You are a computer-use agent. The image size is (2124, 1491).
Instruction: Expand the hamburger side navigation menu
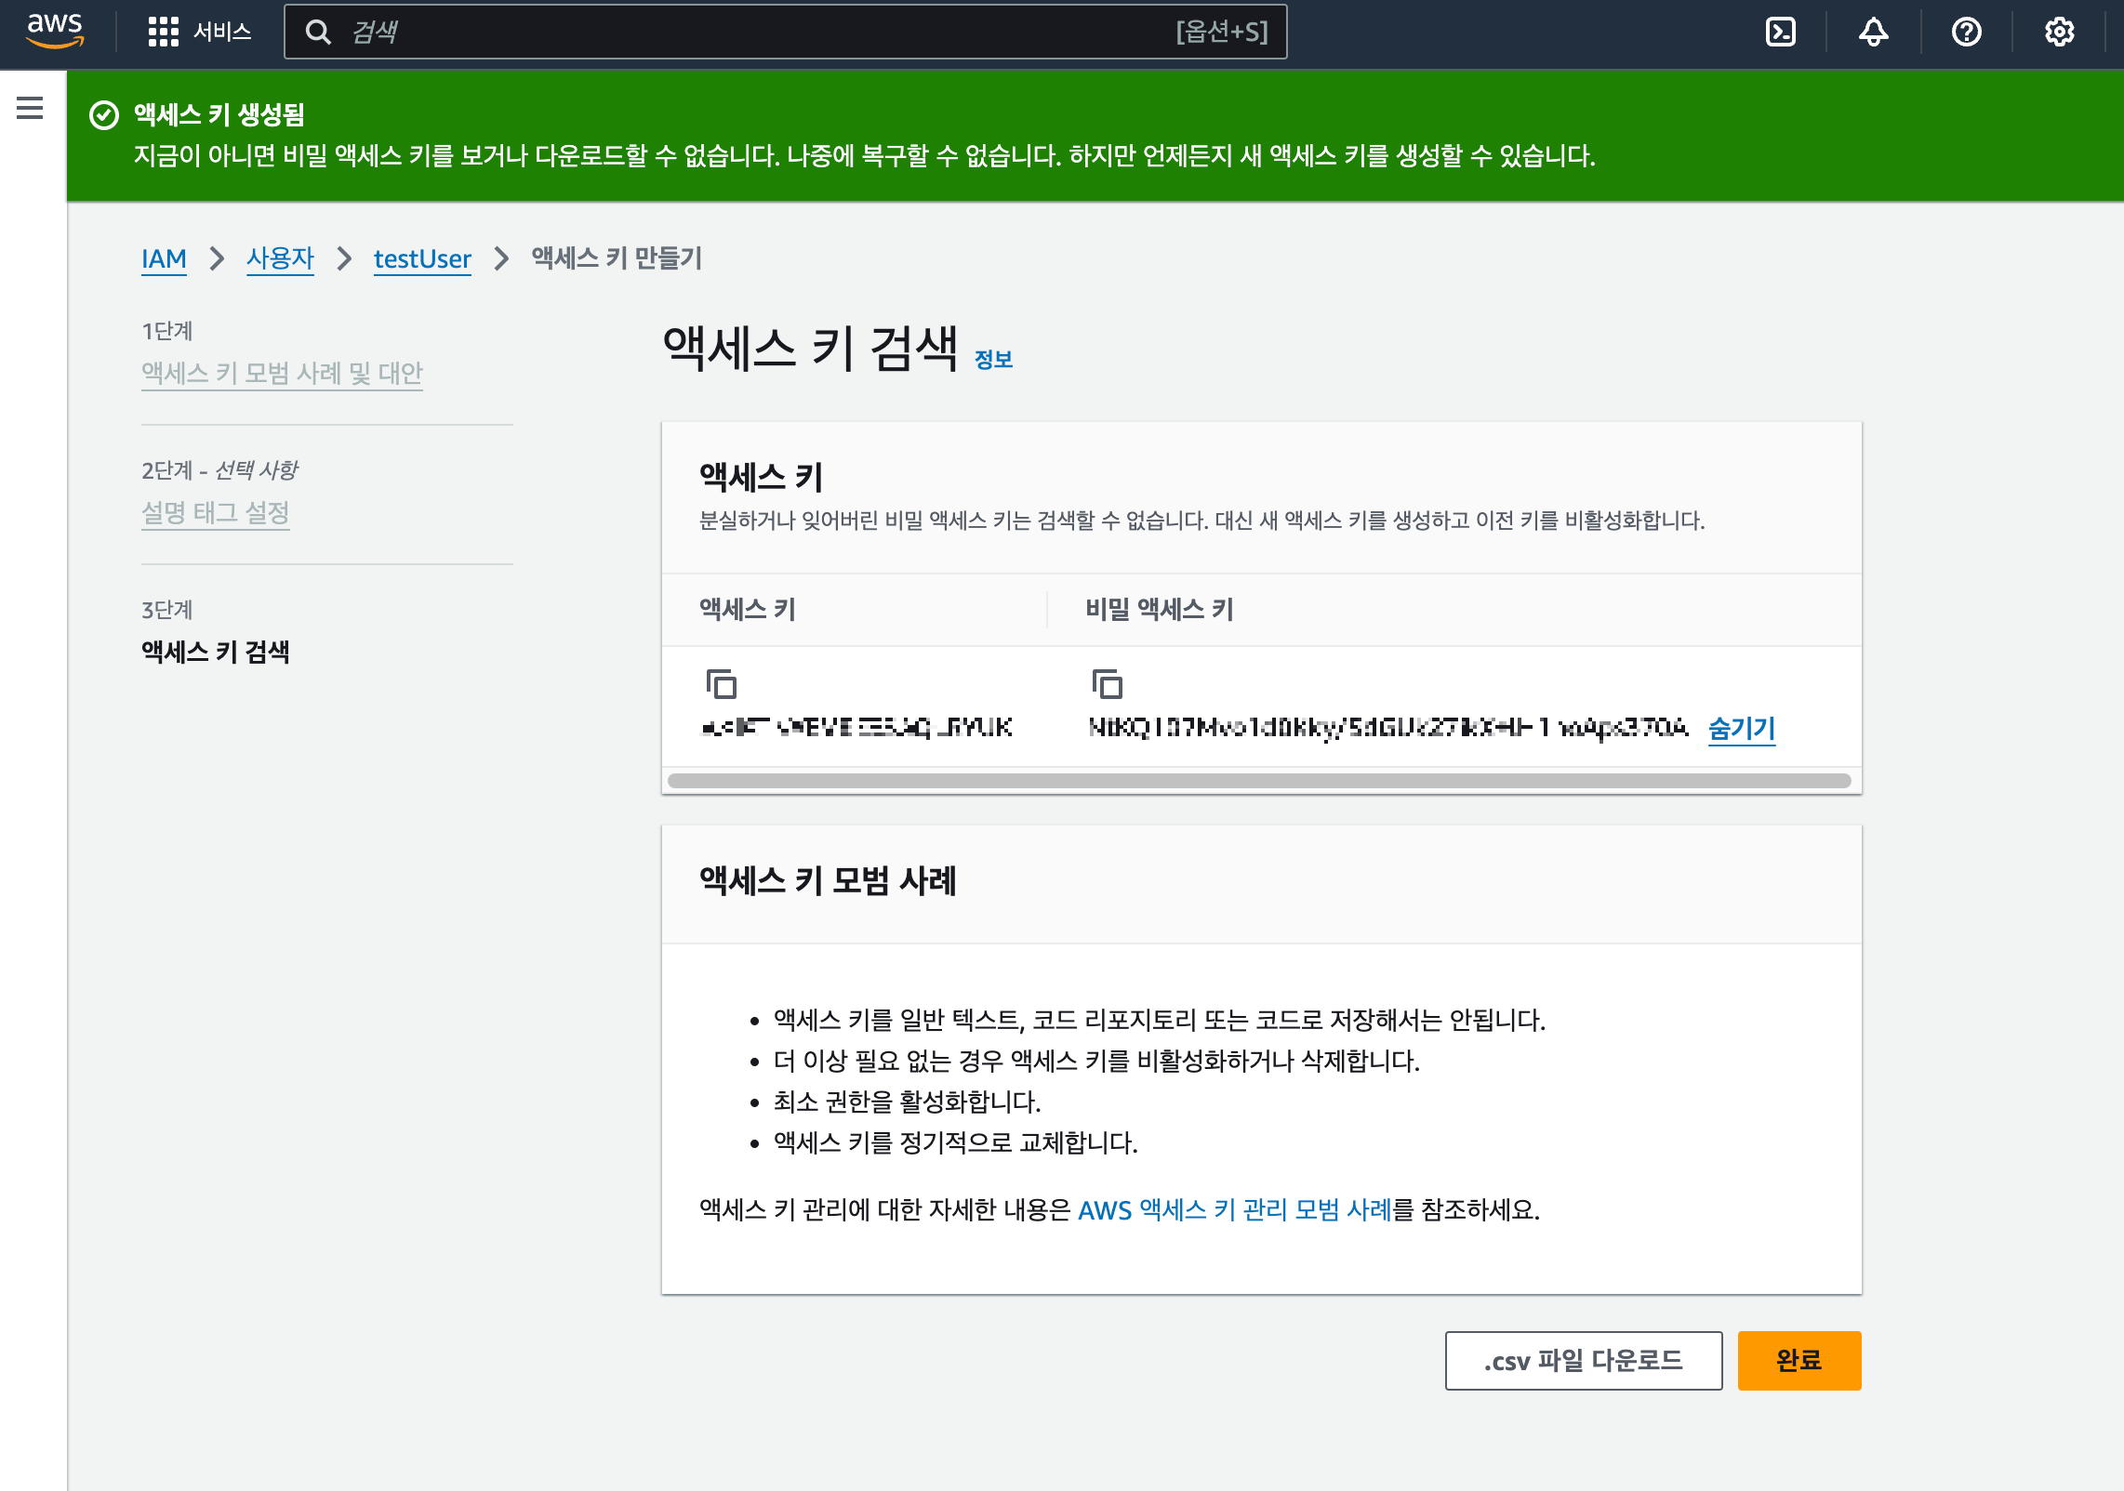click(30, 108)
